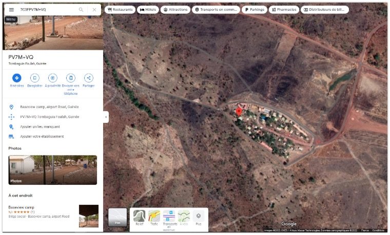Filter by Pharmacies chip

coord(284,10)
